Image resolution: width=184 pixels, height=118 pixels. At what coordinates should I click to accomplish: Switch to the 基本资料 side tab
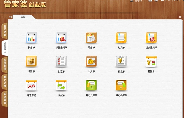(5, 31)
